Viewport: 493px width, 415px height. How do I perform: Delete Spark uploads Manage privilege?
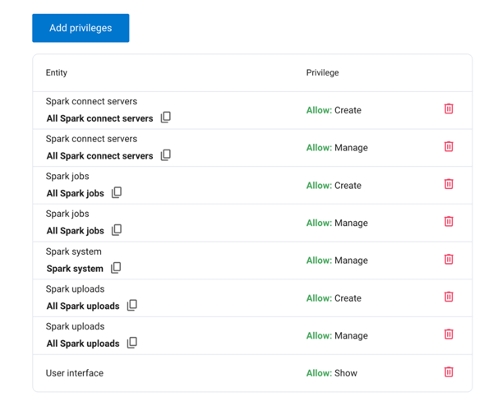pos(449,334)
